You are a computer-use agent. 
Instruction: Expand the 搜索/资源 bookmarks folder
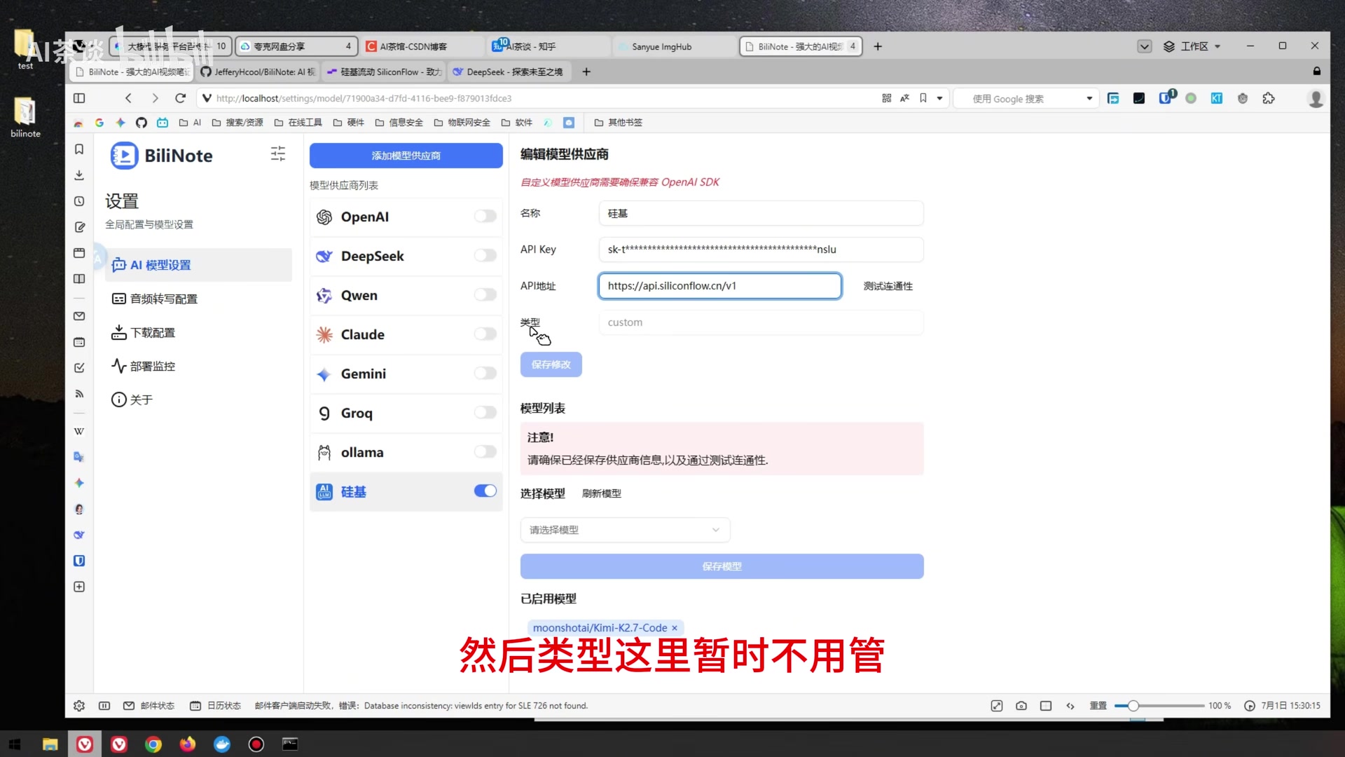point(237,123)
